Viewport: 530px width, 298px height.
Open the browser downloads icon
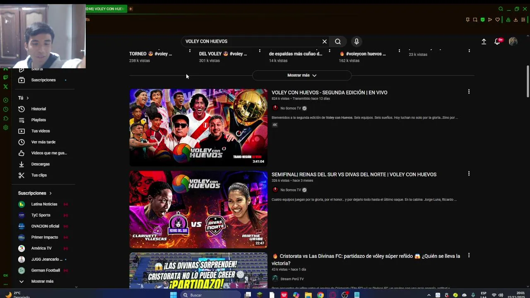pyautogui.click(x=516, y=19)
